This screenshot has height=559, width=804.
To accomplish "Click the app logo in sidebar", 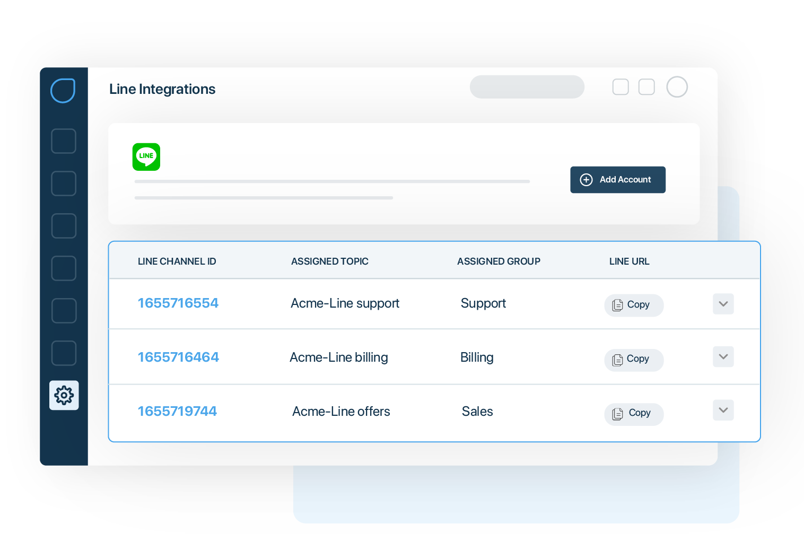I will pyautogui.click(x=63, y=90).
